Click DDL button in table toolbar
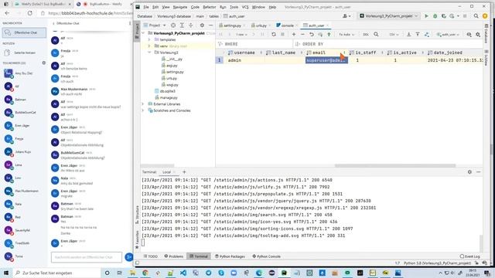The image size is (495, 278). click(366, 34)
